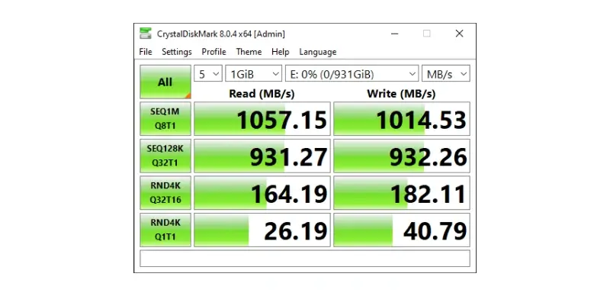Minimize the CrystalDiskMark window
This screenshot has width=610, height=296.
tap(394, 34)
